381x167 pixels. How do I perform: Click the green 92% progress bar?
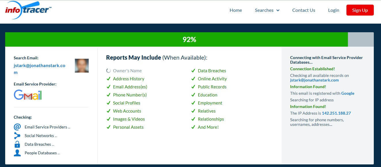coord(189,39)
